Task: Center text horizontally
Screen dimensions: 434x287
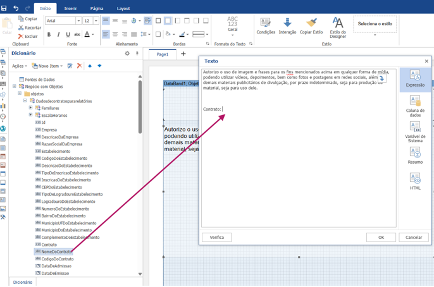Action: pyautogui.click(x=115, y=34)
